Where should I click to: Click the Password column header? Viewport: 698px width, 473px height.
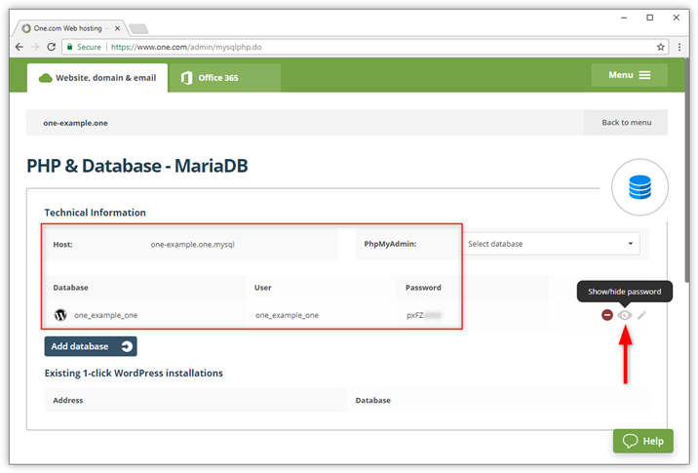pos(423,288)
